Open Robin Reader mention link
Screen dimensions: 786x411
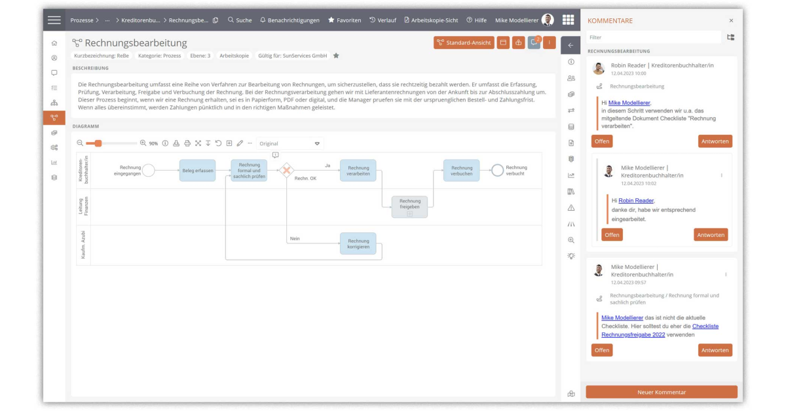[x=636, y=200]
